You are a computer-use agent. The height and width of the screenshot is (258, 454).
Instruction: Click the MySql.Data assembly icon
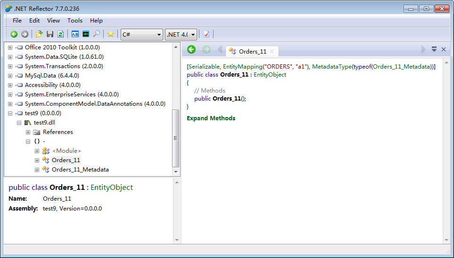pos(19,76)
